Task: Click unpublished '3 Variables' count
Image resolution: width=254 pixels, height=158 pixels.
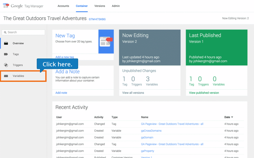Action: pyautogui.click(x=152, y=81)
